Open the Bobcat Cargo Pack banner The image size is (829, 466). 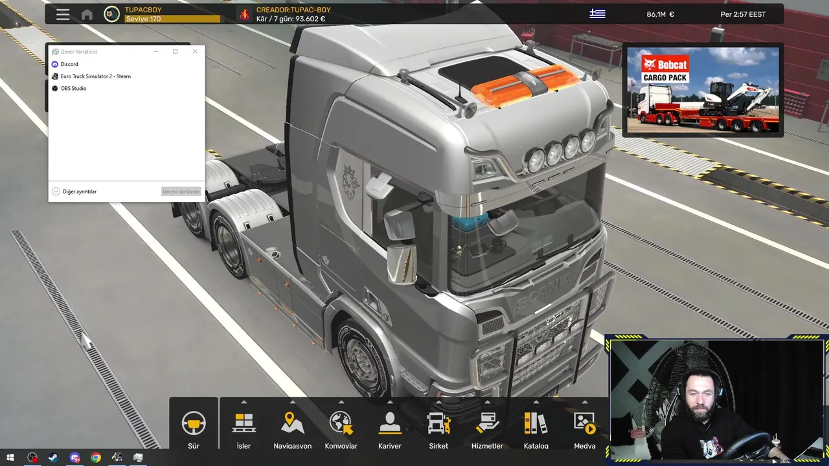tap(703, 90)
